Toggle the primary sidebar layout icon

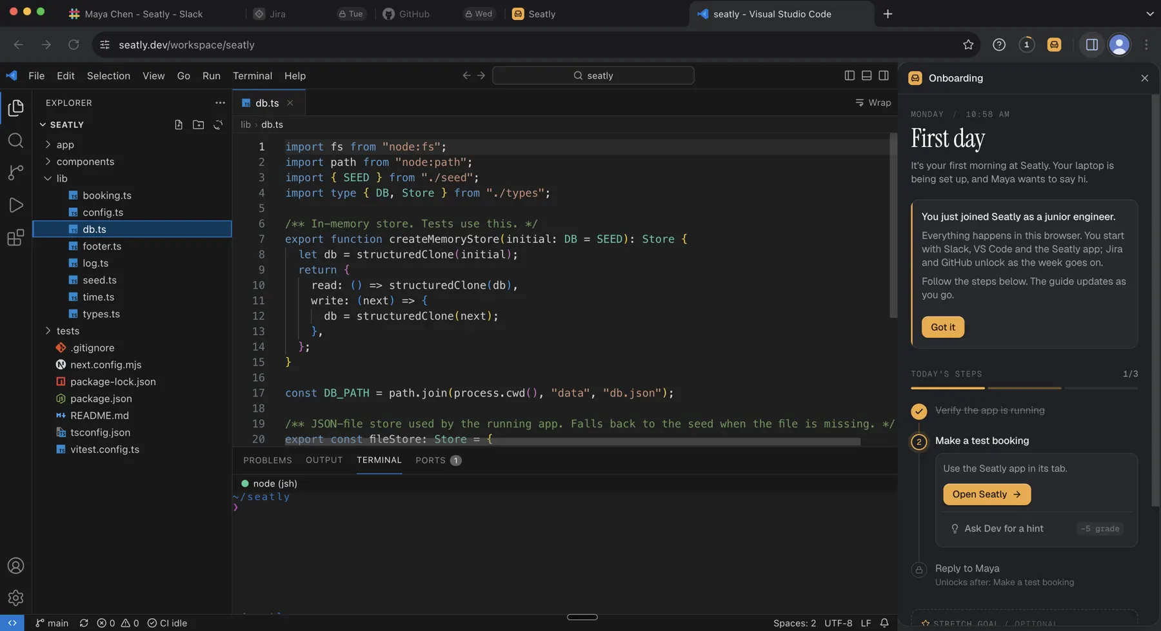(x=849, y=75)
